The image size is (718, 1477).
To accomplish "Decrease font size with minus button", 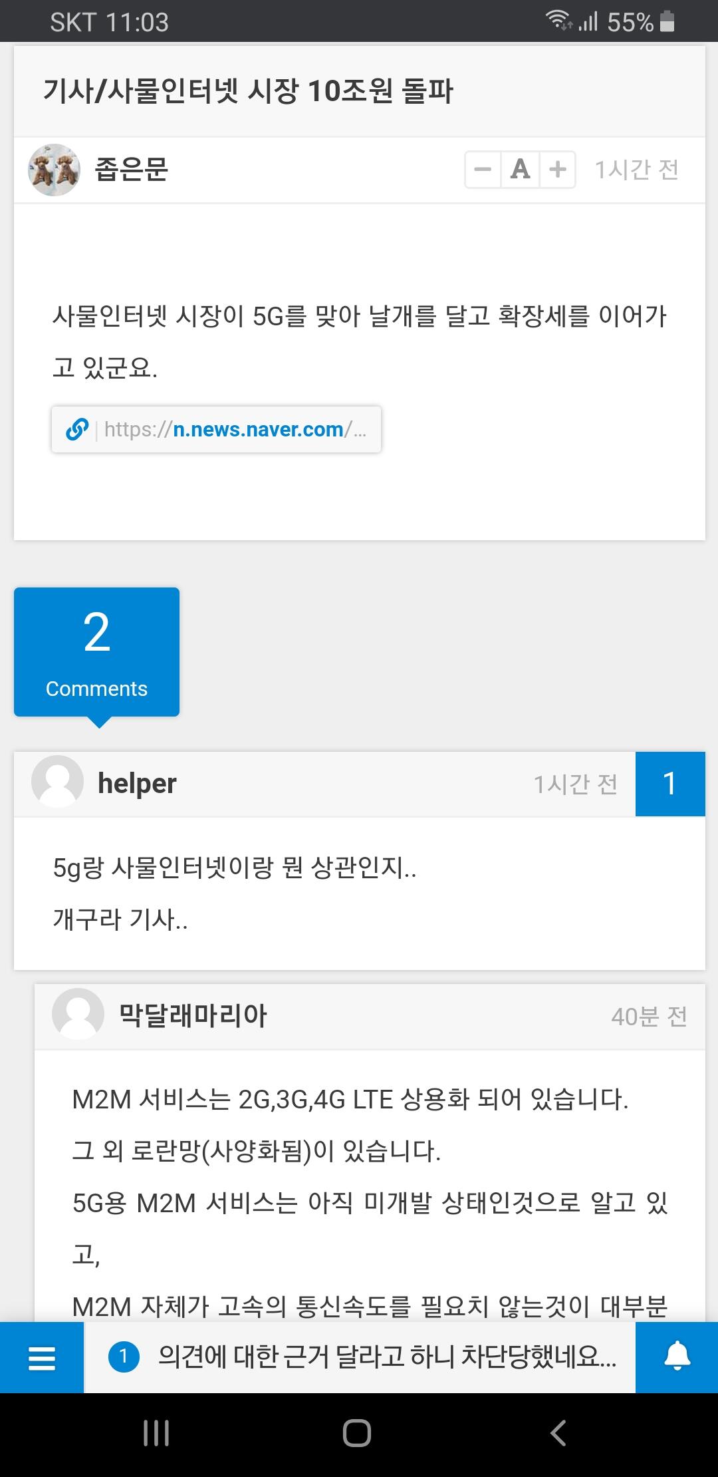I will tap(483, 170).
